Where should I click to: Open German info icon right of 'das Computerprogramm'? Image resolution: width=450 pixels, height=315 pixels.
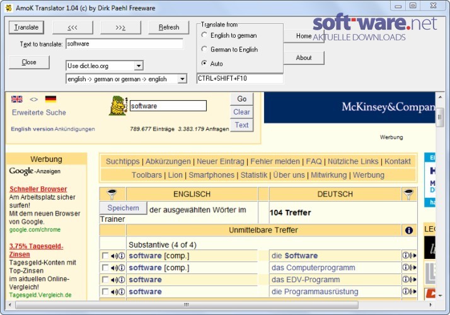[x=405, y=267]
